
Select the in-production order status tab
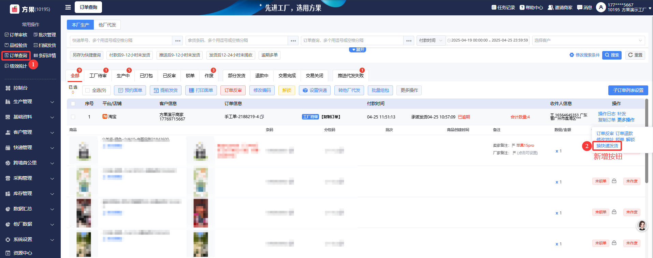123,76
